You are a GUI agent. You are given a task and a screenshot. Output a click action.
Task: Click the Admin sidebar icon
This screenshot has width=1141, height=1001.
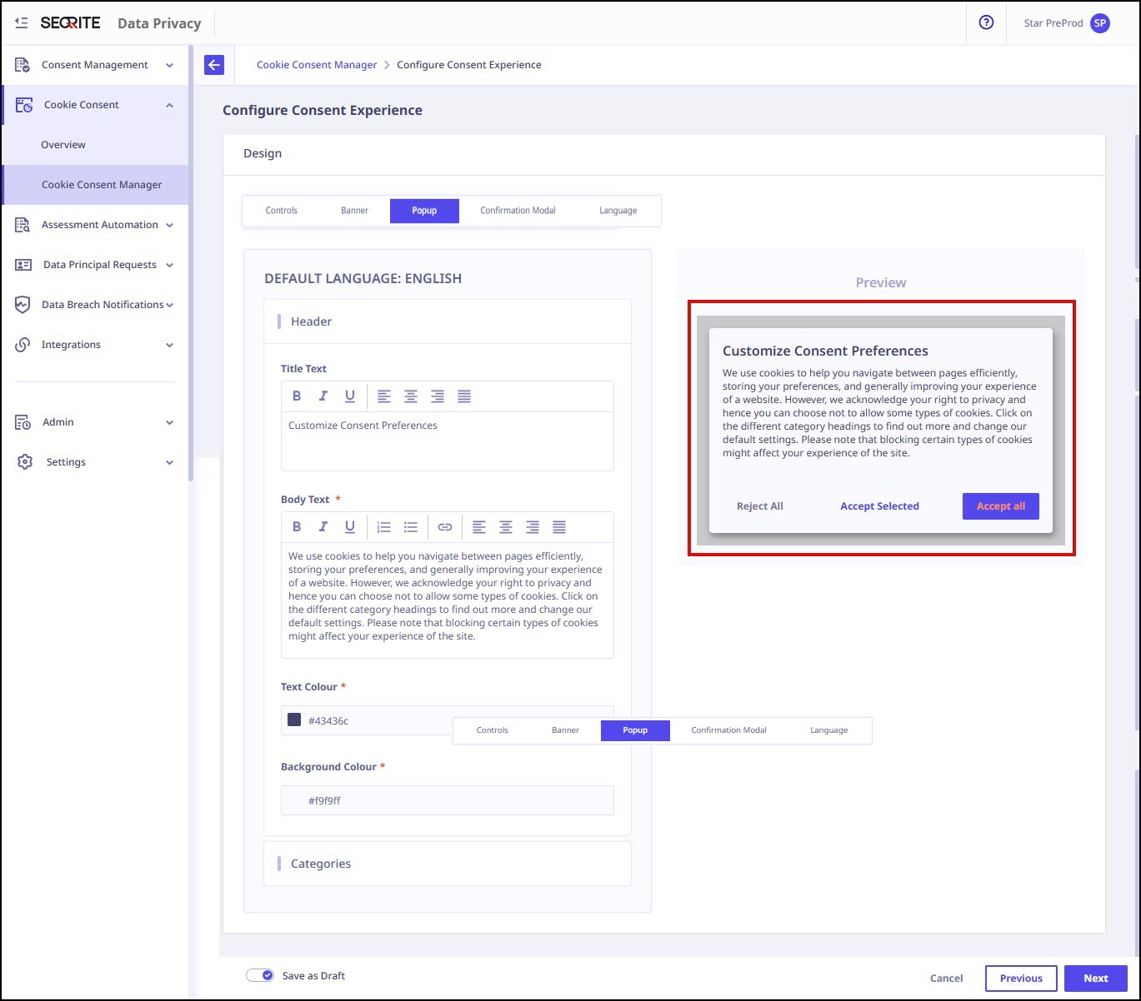point(23,422)
